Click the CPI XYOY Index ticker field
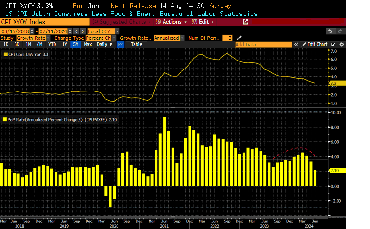The image size is (370, 229). pos(45,22)
